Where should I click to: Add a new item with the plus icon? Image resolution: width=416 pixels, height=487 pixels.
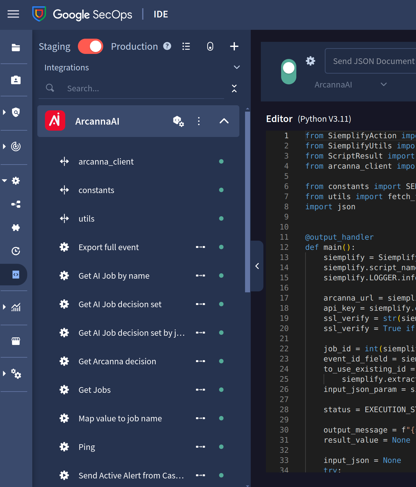[x=234, y=46]
